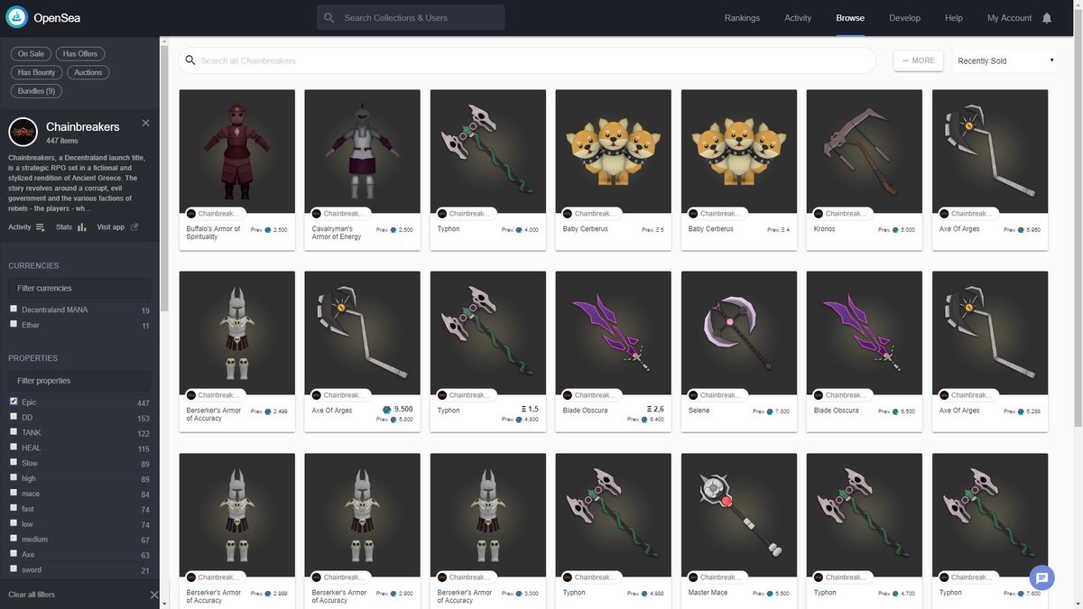Viewport: 1083px width, 609px height.
Task: Open the Kronos weapon item
Action: pyautogui.click(x=865, y=171)
